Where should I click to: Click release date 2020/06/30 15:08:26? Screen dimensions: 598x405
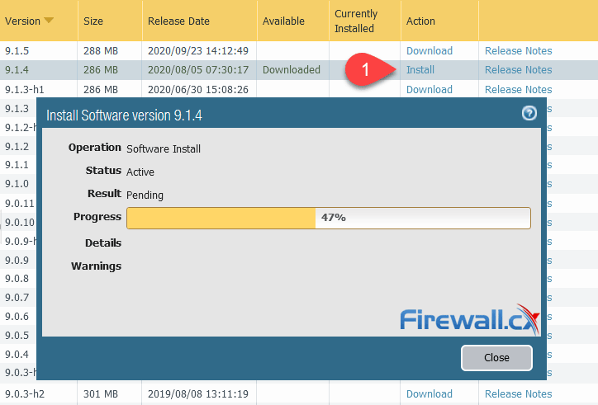(198, 90)
